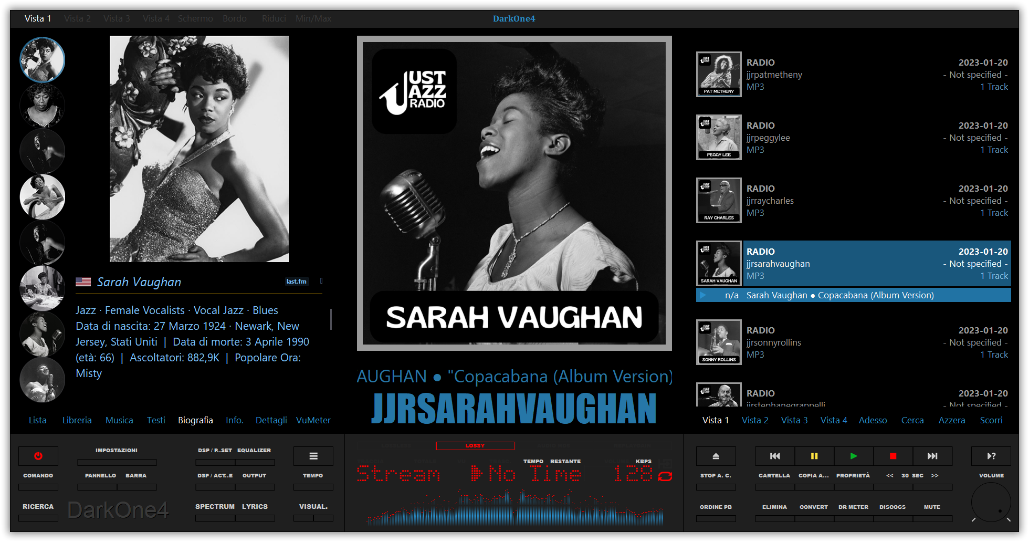Pause playback with the yellow pause button

tap(814, 456)
